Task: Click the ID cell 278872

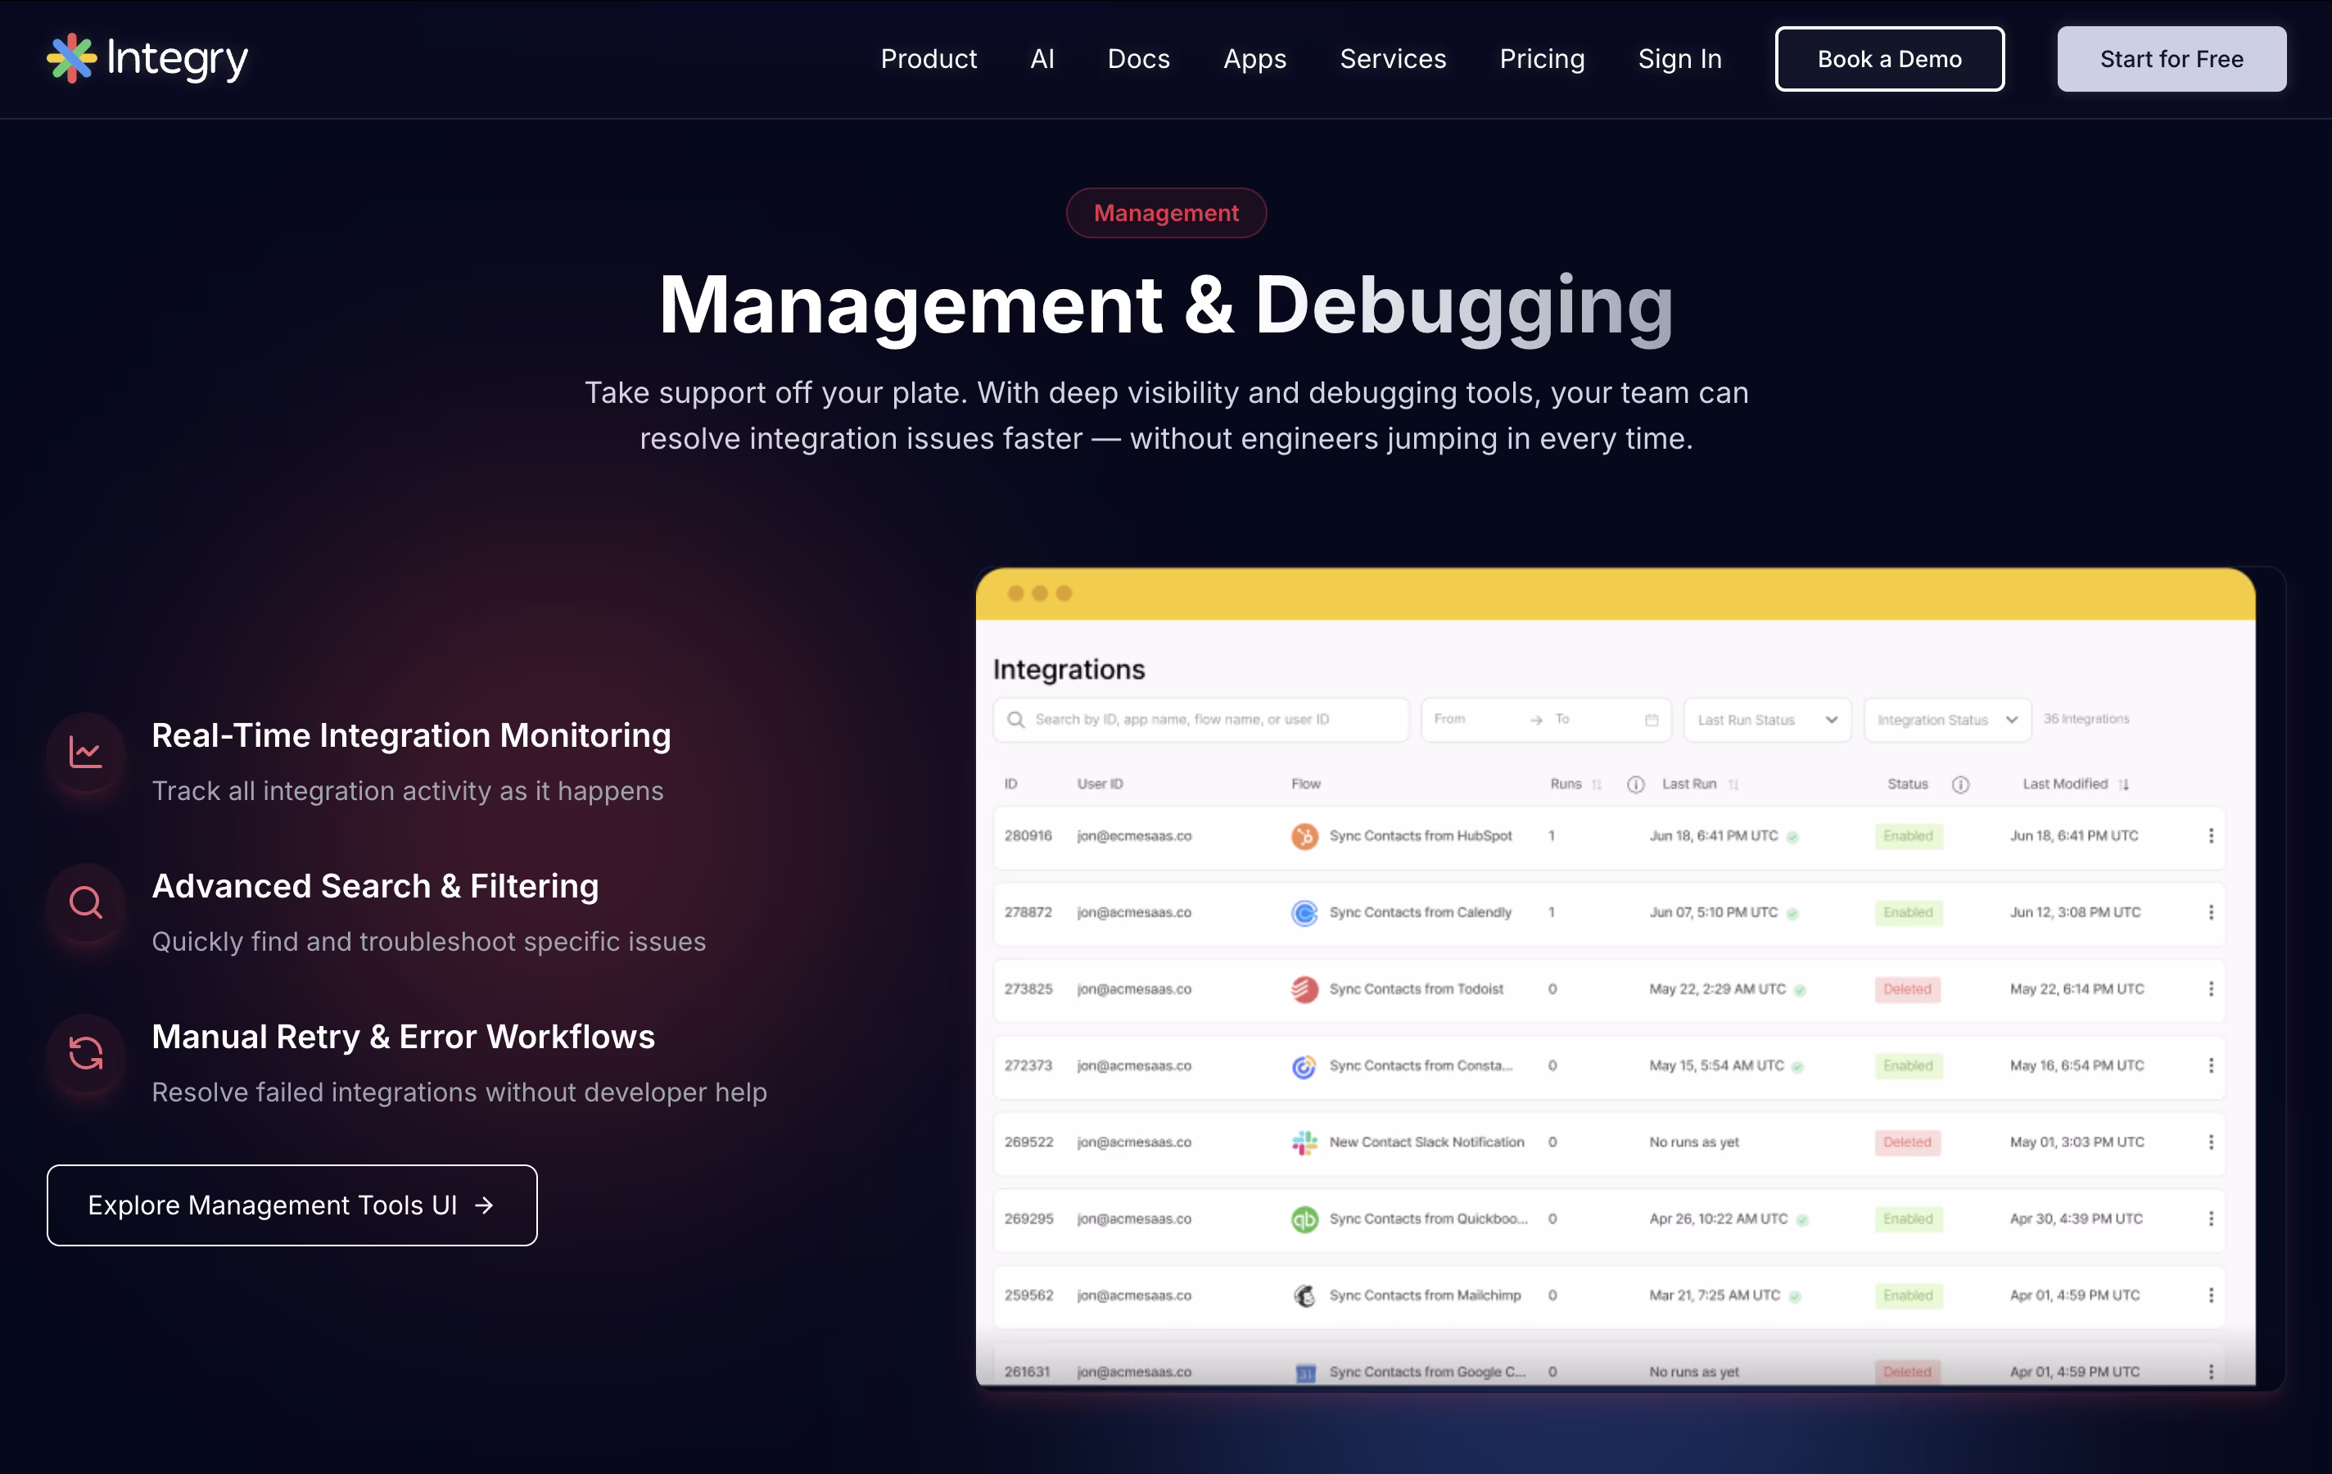Action: pos(1028,912)
